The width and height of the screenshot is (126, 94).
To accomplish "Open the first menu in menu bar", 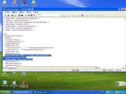I will tap(7, 12).
